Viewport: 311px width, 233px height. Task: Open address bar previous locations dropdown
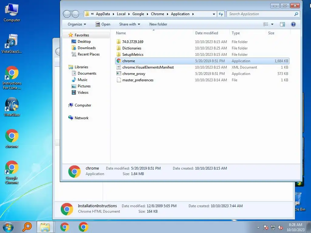click(214, 14)
